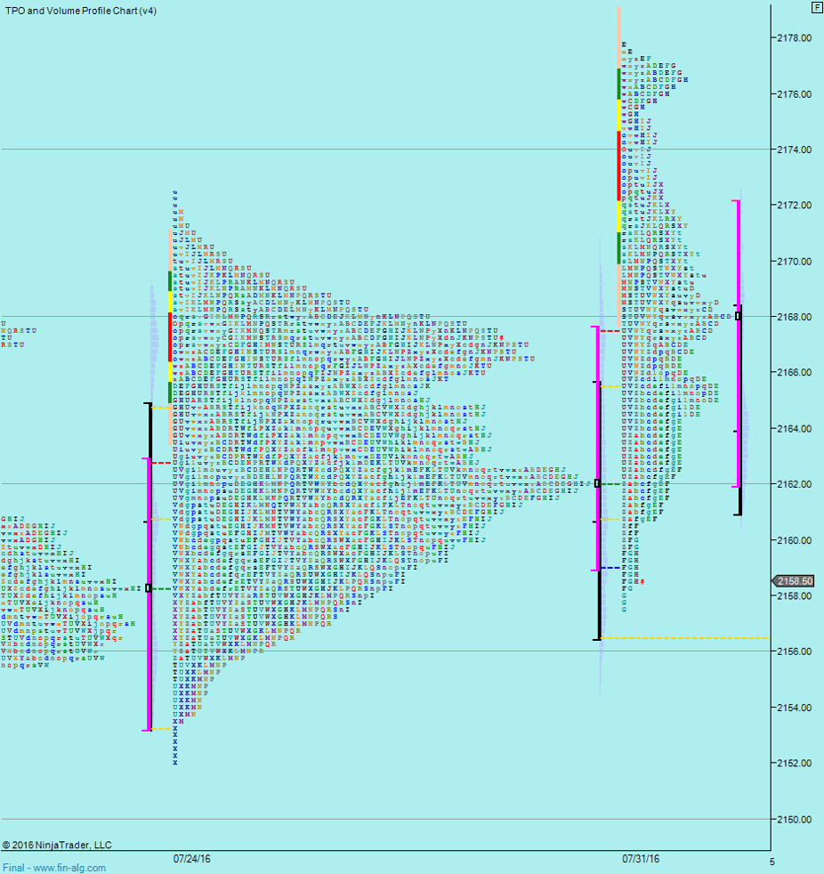824x874 pixels.
Task: Click the top green segment of the 07/31 color bar
Action: [x=618, y=83]
